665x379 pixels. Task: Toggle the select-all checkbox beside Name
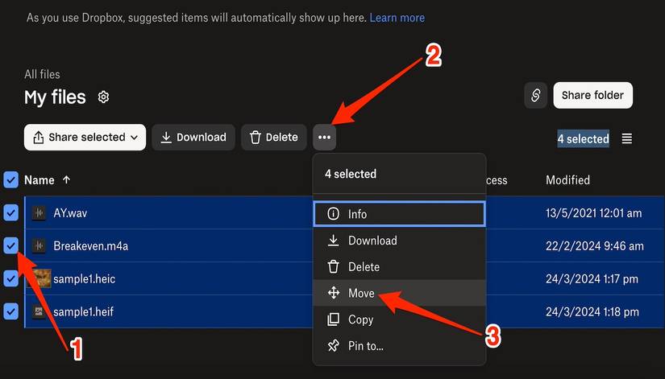[11, 179]
